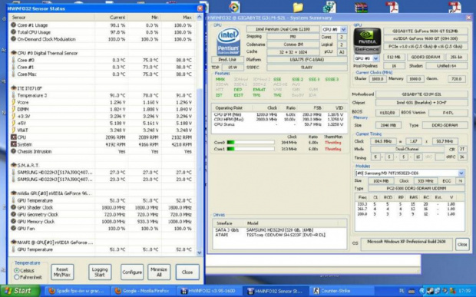Select the Temperature 3 thermometer icon
Image resolution: width=476 pixels, height=297 pixels.
13,95
